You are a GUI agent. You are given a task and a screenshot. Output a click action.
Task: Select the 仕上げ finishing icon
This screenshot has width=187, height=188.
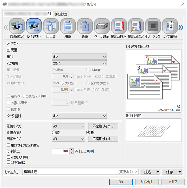[x=51, y=26]
